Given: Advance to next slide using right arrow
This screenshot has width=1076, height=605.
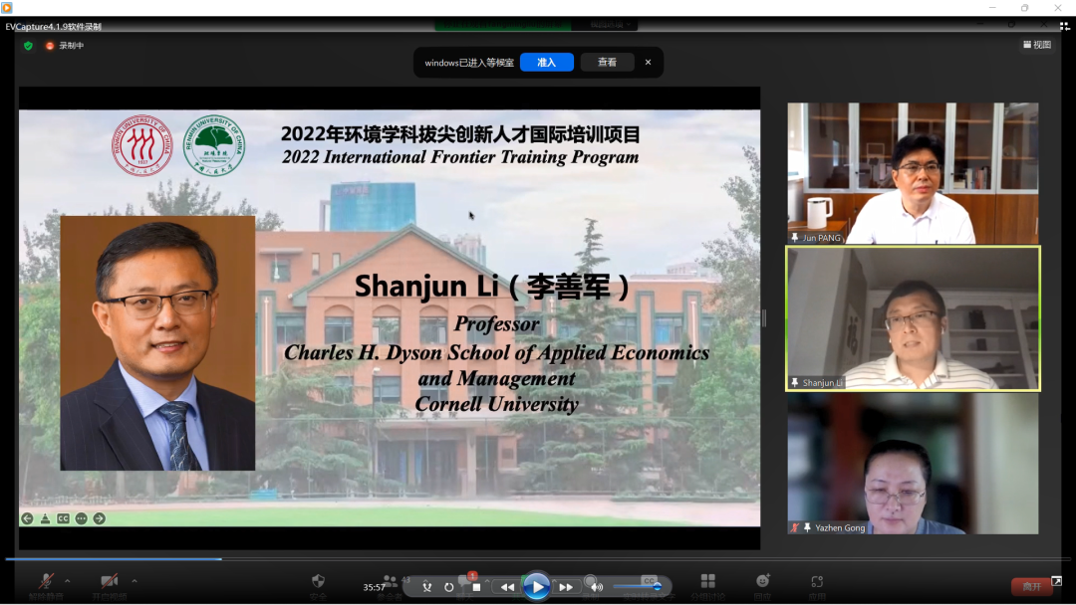Looking at the screenshot, I should click(100, 518).
